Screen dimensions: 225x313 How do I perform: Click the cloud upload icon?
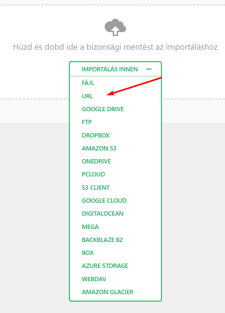pos(115,27)
